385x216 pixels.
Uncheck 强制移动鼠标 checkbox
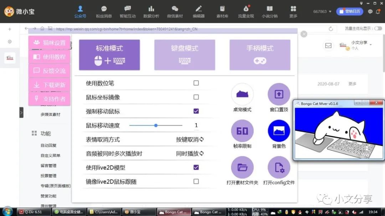click(196, 111)
